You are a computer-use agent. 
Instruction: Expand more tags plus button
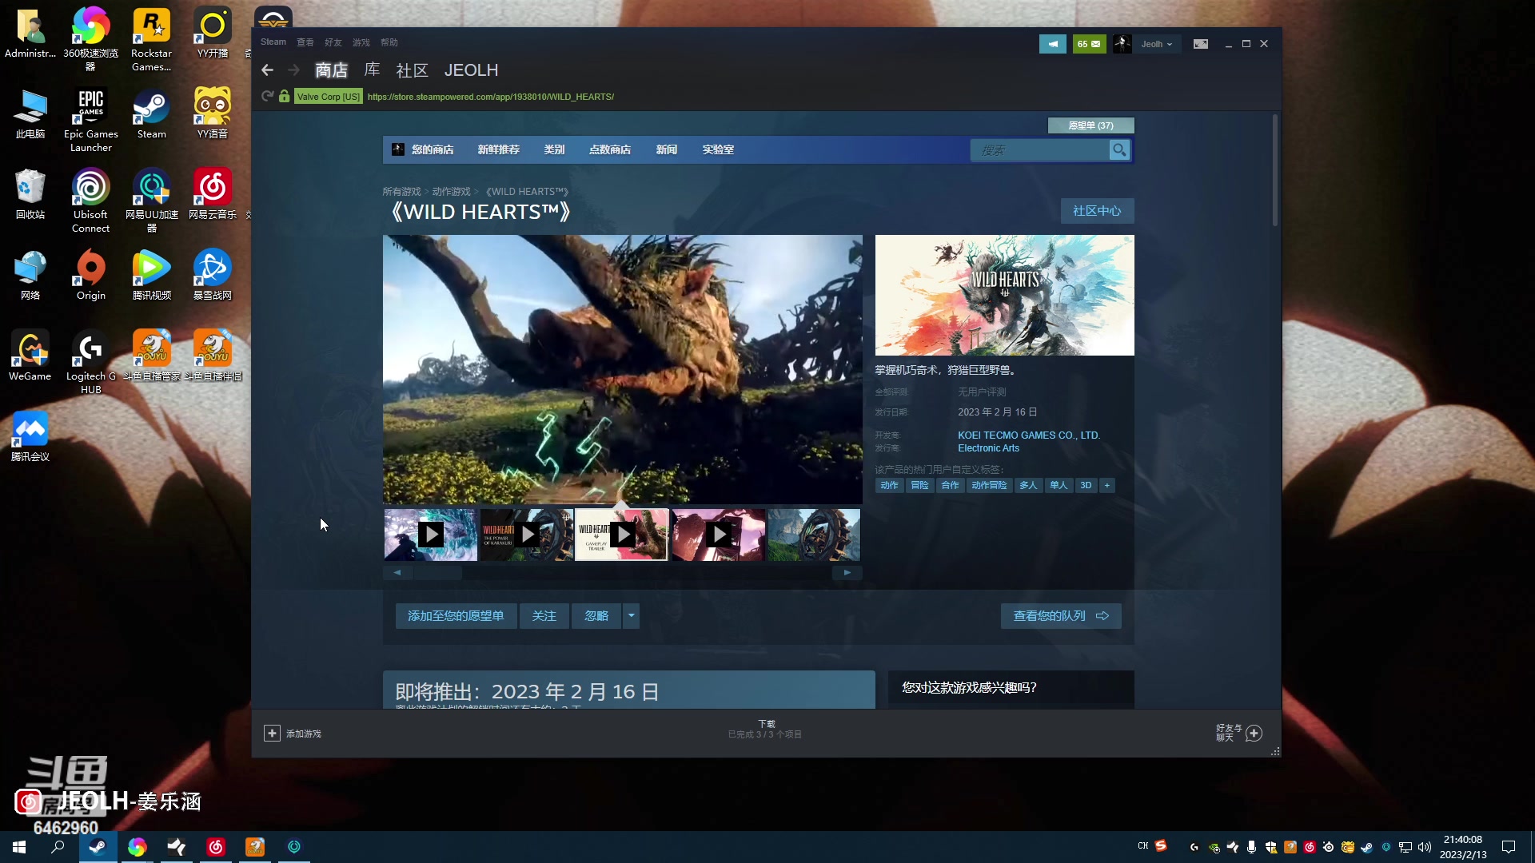coord(1106,485)
